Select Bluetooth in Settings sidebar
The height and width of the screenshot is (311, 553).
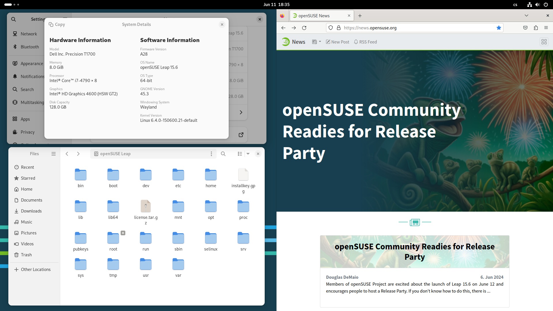coord(26,47)
